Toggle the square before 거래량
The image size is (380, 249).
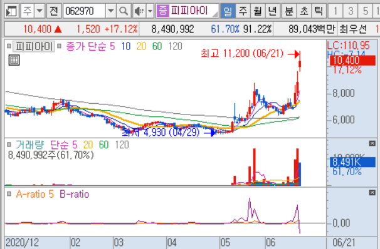coord(9,145)
